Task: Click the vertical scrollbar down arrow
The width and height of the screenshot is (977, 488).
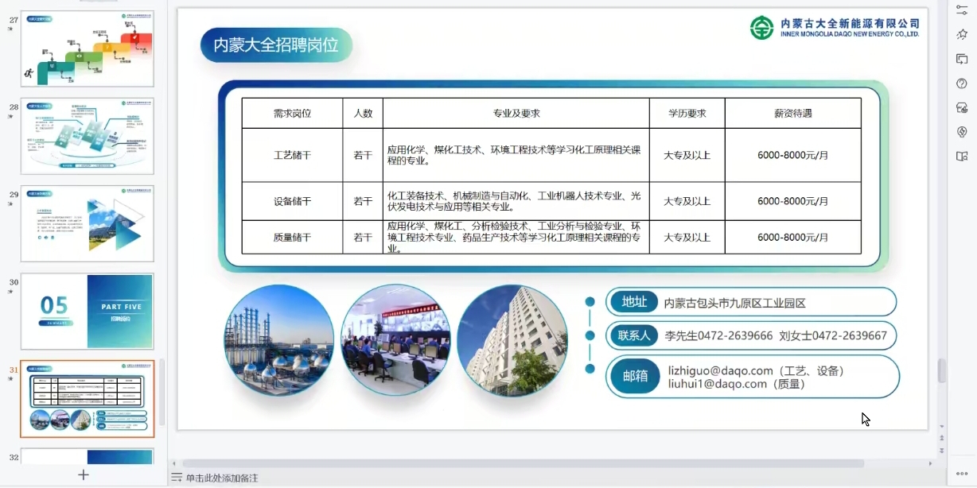Action: click(942, 427)
